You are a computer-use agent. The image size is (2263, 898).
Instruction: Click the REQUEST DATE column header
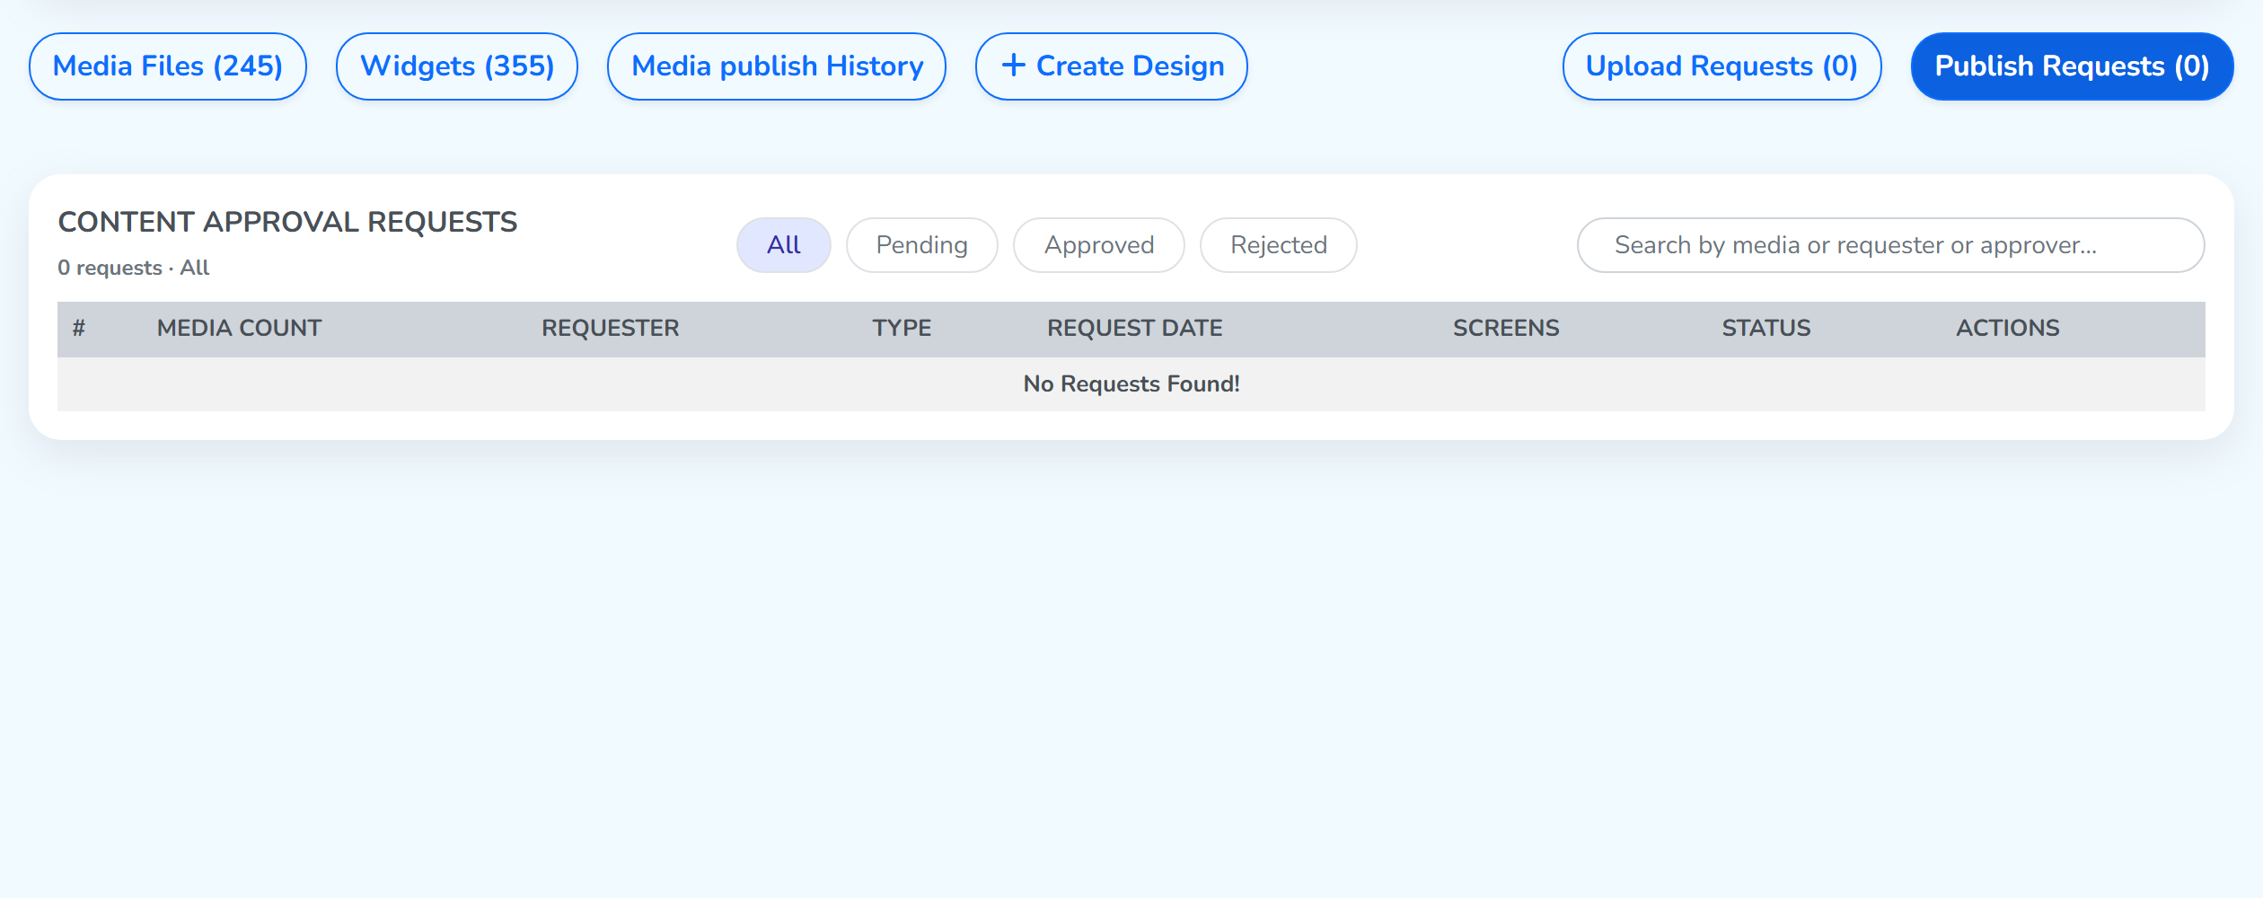tap(1135, 329)
